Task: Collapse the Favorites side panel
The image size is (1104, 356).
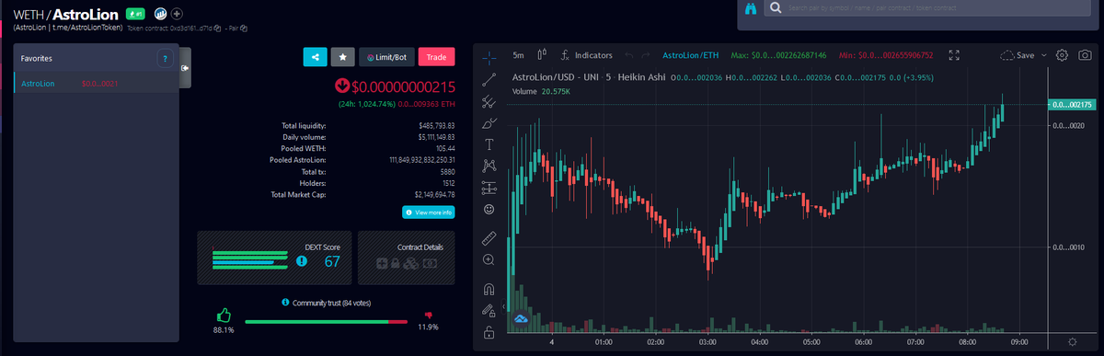Action: point(185,67)
